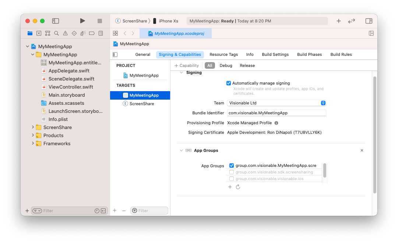Add file in navigator bottom bar
This screenshot has width=398, height=243.
[x=27, y=211]
